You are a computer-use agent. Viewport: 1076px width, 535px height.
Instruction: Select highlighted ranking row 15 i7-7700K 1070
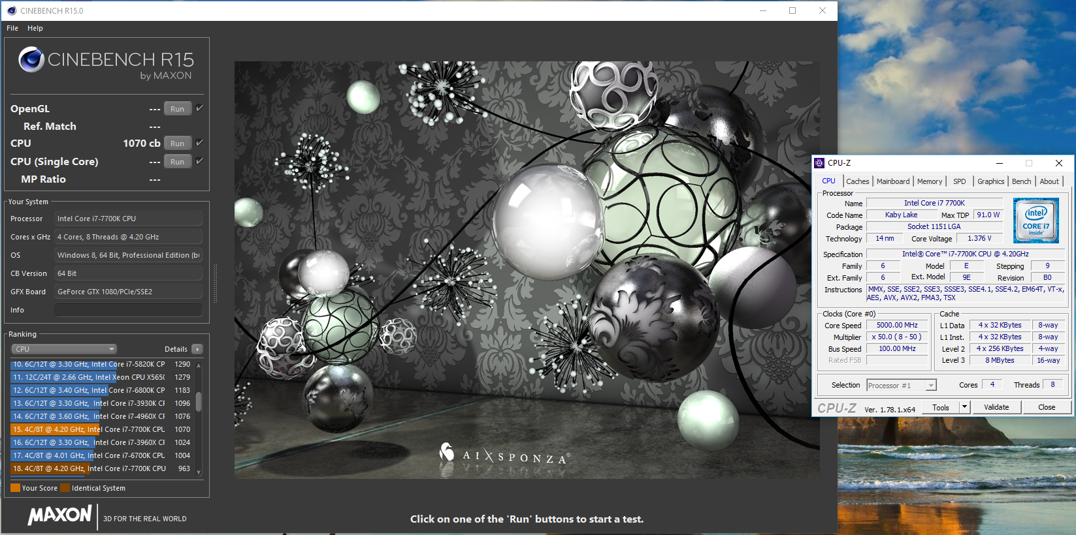pyautogui.click(x=102, y=429)
